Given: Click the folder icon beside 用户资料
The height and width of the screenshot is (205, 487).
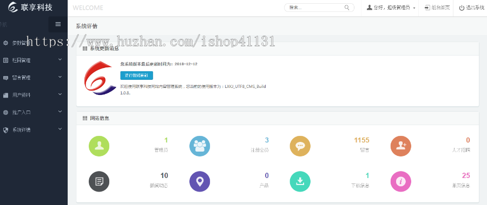Looking at the screenshot, I should point(5,95).
